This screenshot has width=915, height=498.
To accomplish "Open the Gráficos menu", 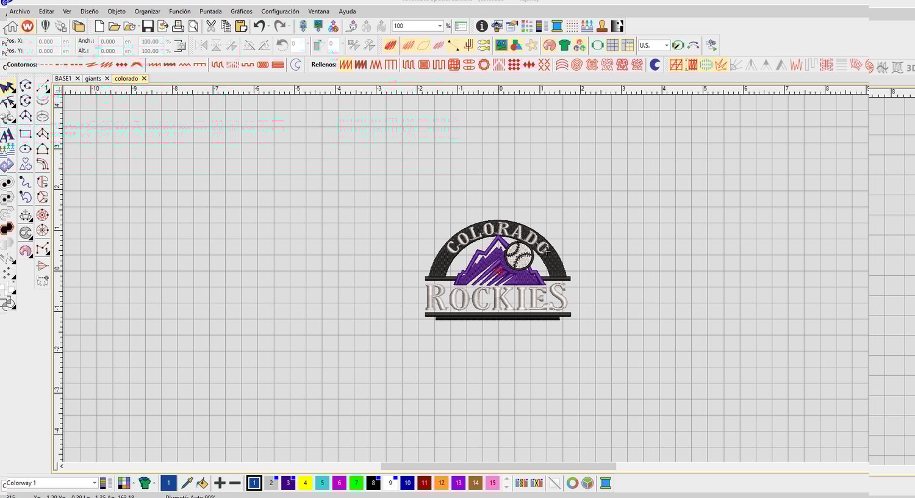I will (242, 11).
